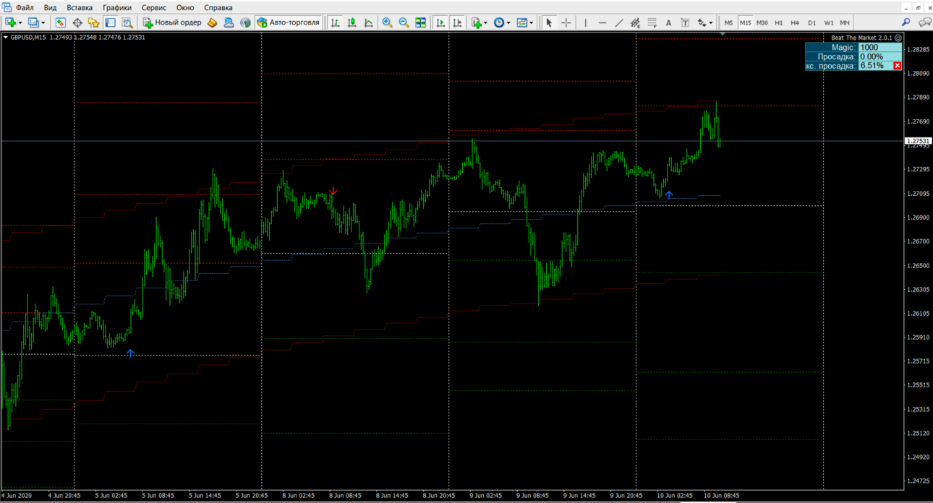Switch to Line Chart mode

coord(369,22)
